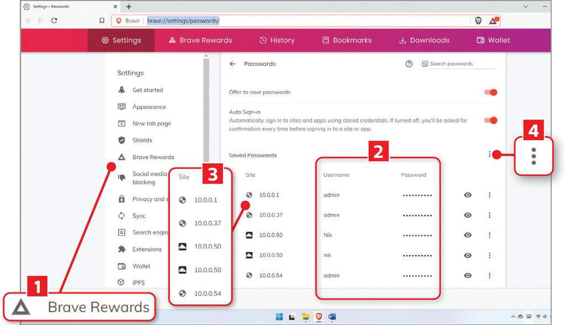Image resolution: width=565 pixels, height=325 pixels.
Task: Open the History tab
Action: coord(277,40)
